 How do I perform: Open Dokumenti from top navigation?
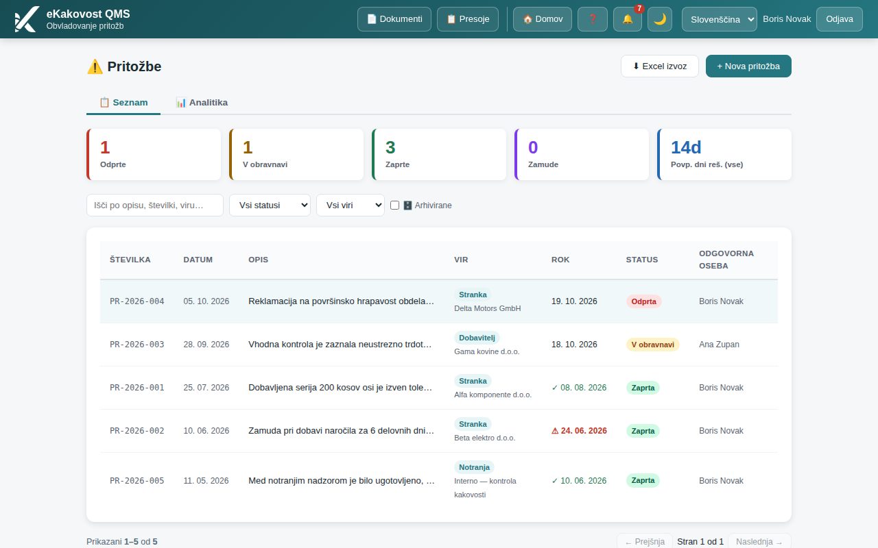(x=394, y=19)
